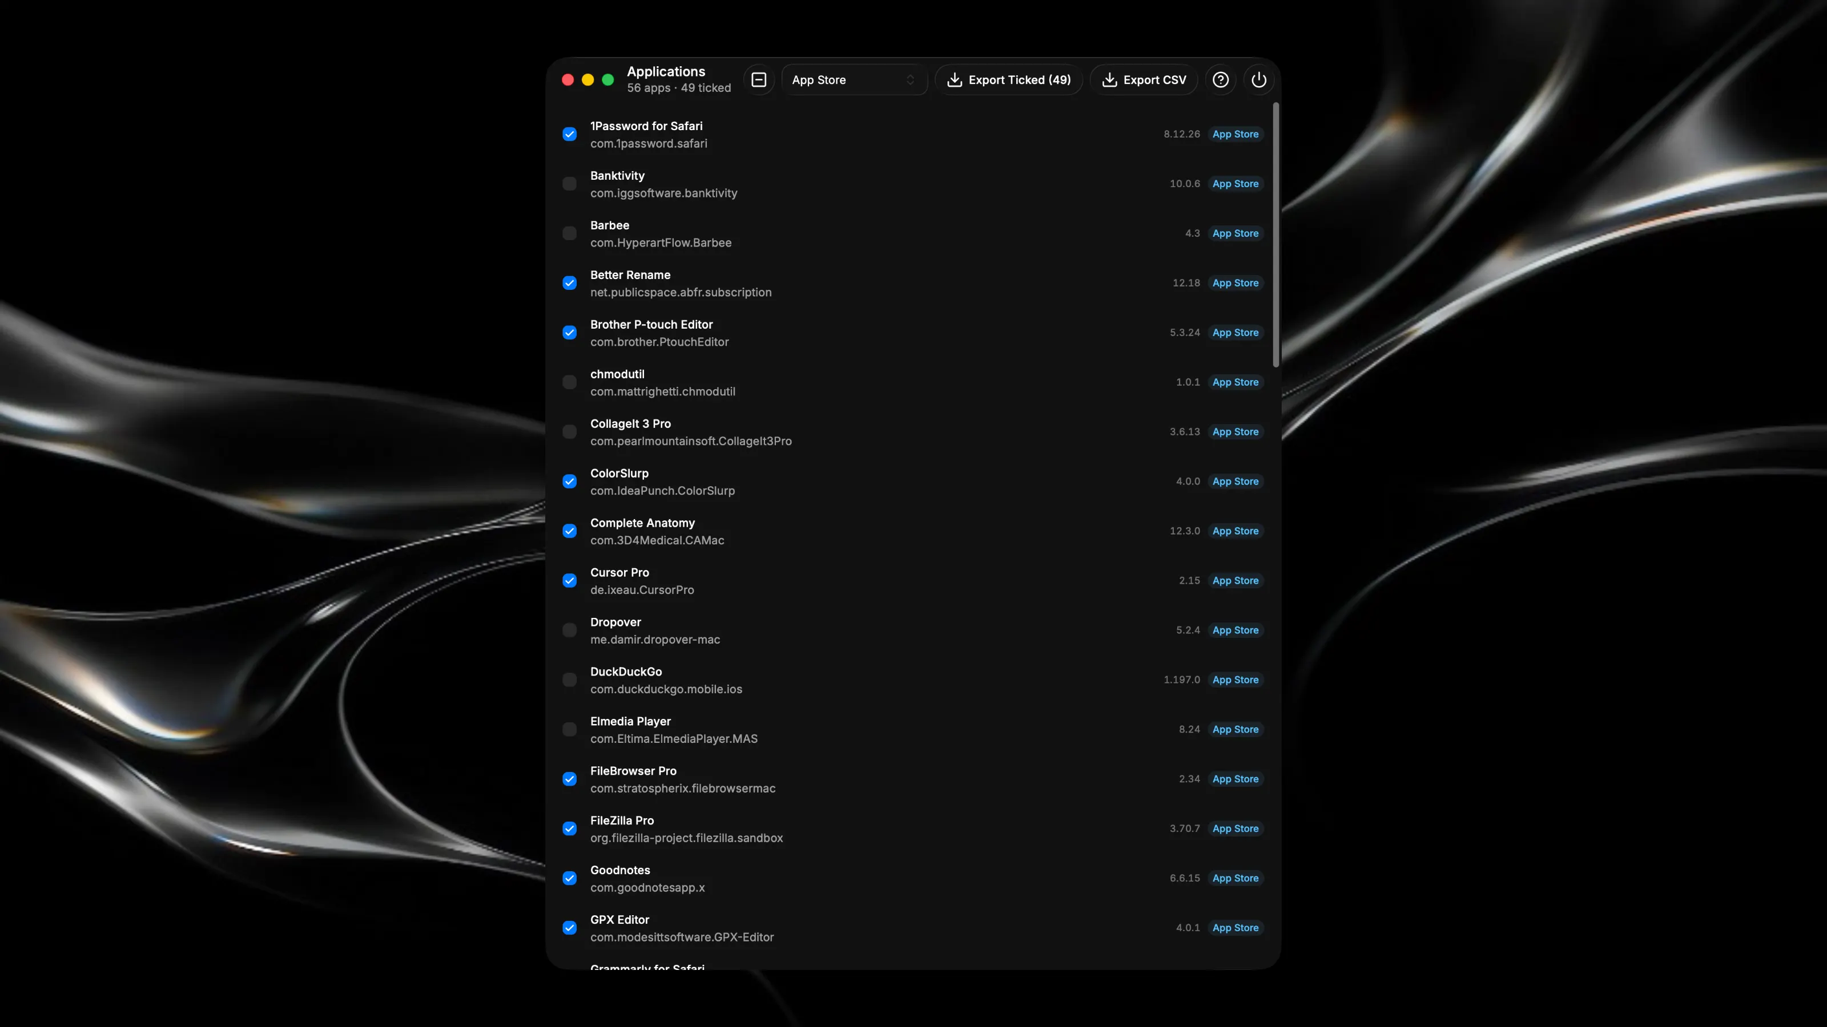Click App Store badge on 1Password row

tap(1236, 134)
